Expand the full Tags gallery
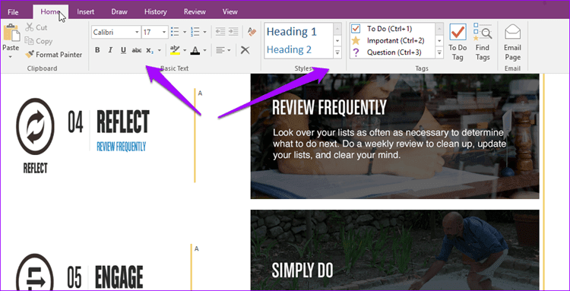Viewport: 570px width, 291px height. point(440,53)
